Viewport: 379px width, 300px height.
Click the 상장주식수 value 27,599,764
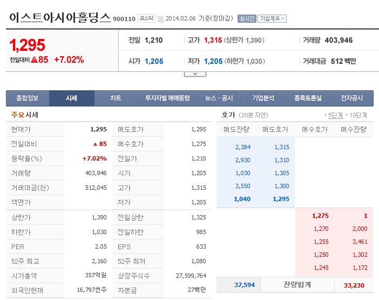191,276
